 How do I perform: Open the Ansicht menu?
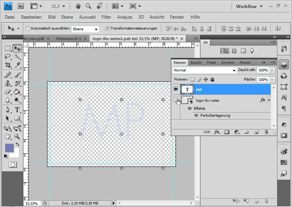[157, 17]
